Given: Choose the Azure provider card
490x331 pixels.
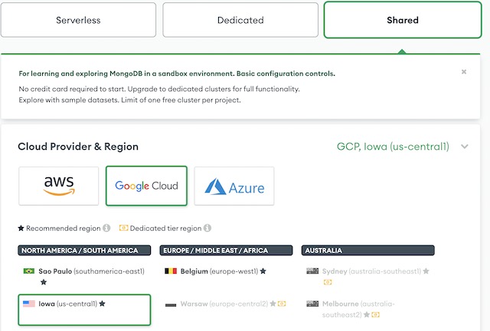Looking at the screenshot, I should tap(234, 186).
